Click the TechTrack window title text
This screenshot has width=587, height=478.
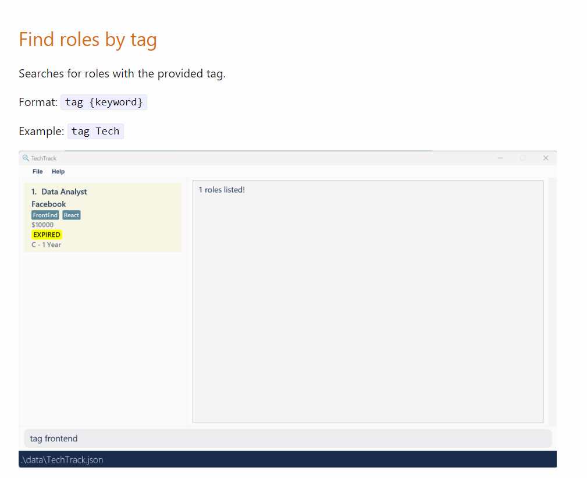click(44, 158)
